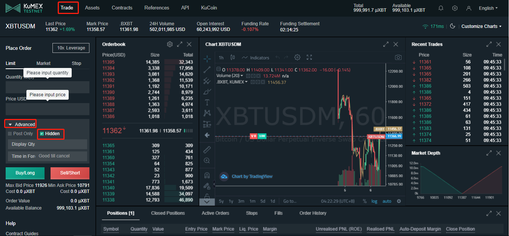Open the Chart by TradingView link

click(x=252, y=176)
